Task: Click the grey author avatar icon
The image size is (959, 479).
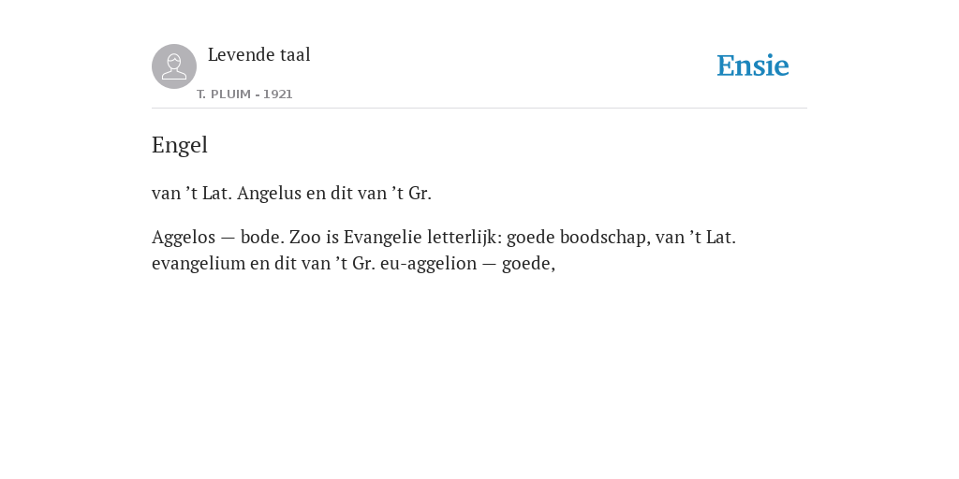Action: coord(174,66)
